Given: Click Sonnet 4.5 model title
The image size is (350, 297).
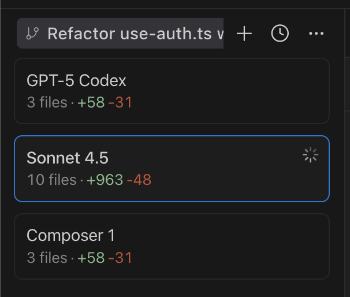Looking at the screenshot, I should [x=68, y=158].
